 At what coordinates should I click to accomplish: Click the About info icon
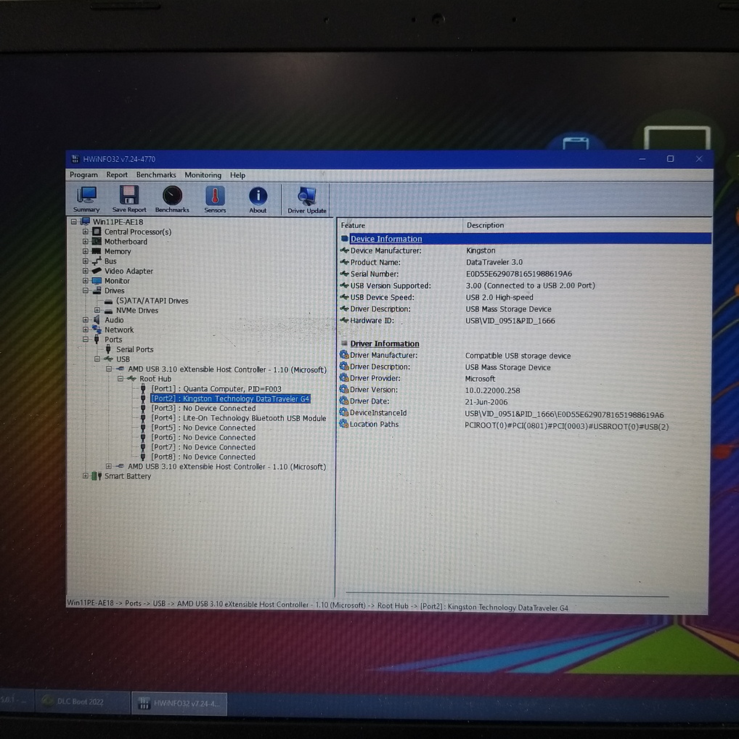pos(258,199)
